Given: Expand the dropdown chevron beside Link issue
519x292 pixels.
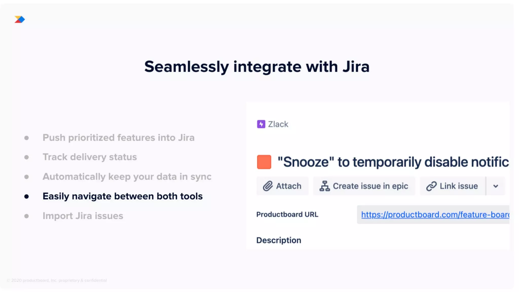Looking at the screenshot, I should pyautogui.click(x=496, y=186).
